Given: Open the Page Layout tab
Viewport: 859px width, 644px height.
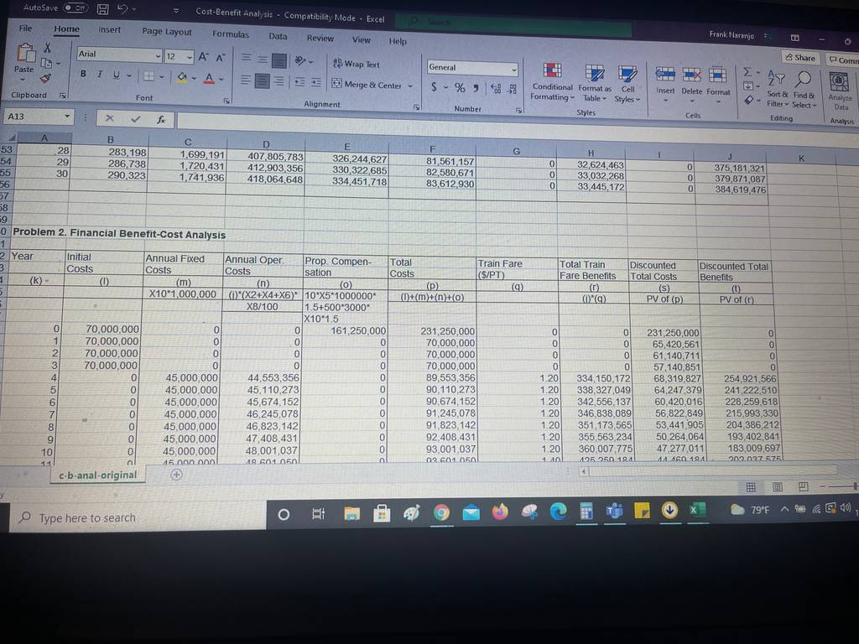Looking at the screenshot, I should 167,32.
